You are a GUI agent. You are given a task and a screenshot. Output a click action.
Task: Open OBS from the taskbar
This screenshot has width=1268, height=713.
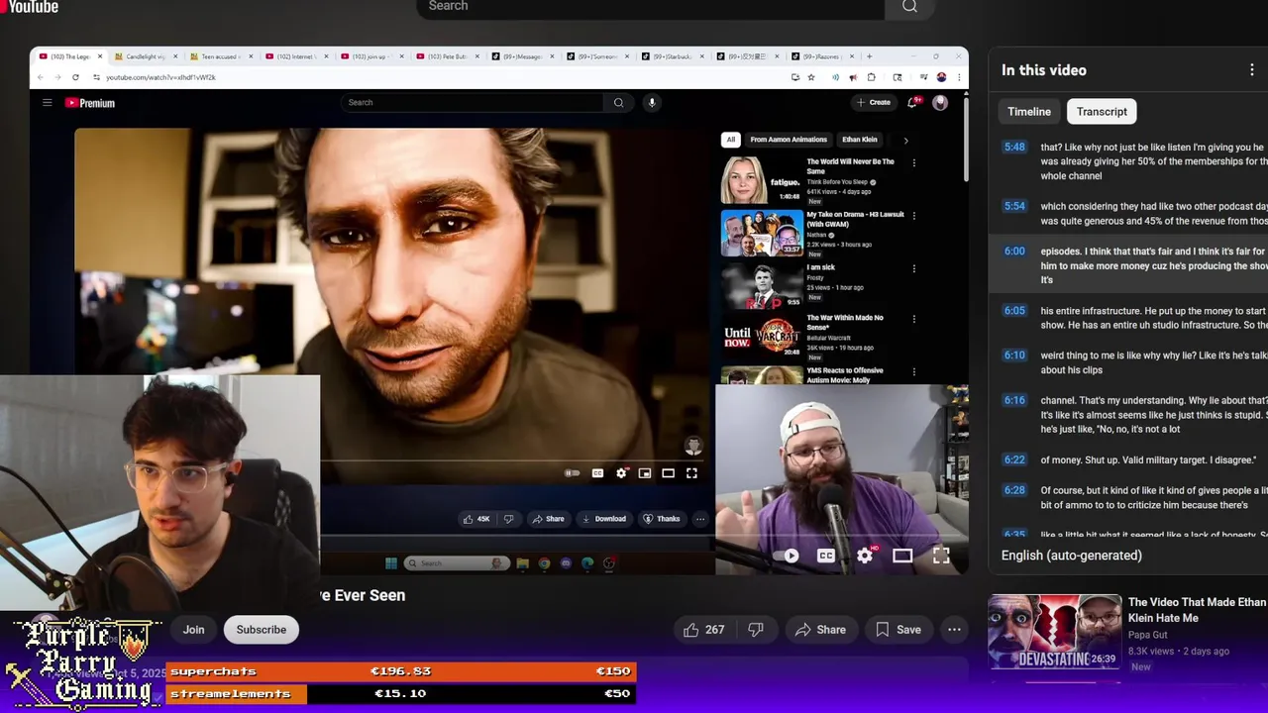(609, 563)
